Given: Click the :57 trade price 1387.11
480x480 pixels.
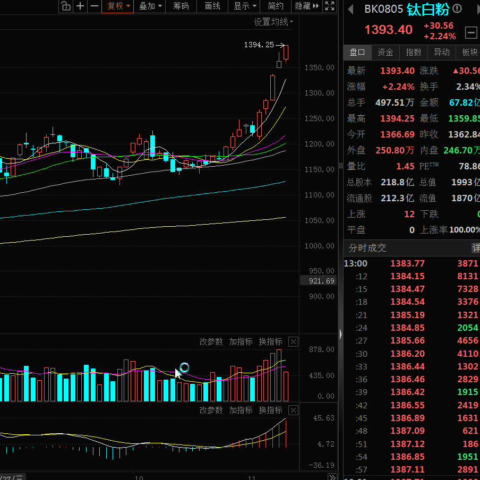Looking at the screenshot, I should (x=407, y=469).
